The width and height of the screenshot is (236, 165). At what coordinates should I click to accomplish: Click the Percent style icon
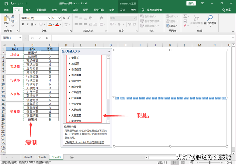(x=119, y=24)
